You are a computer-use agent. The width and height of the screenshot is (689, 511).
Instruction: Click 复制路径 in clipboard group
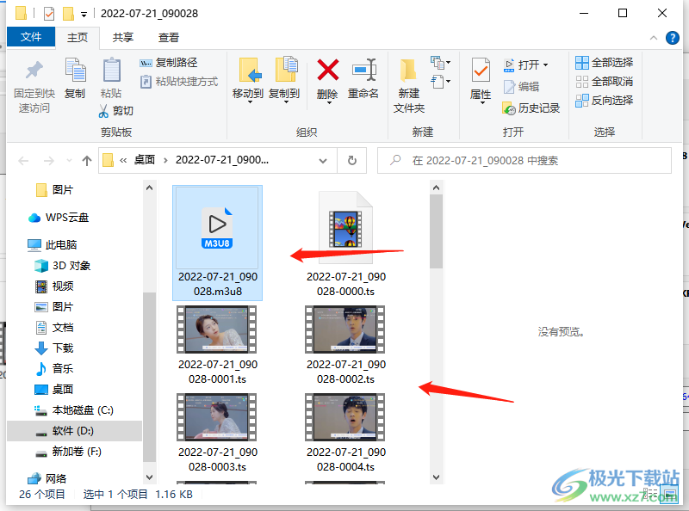tap(168, 63)
